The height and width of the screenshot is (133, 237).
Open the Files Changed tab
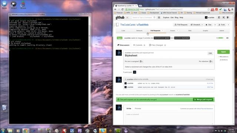click(157, 45)
